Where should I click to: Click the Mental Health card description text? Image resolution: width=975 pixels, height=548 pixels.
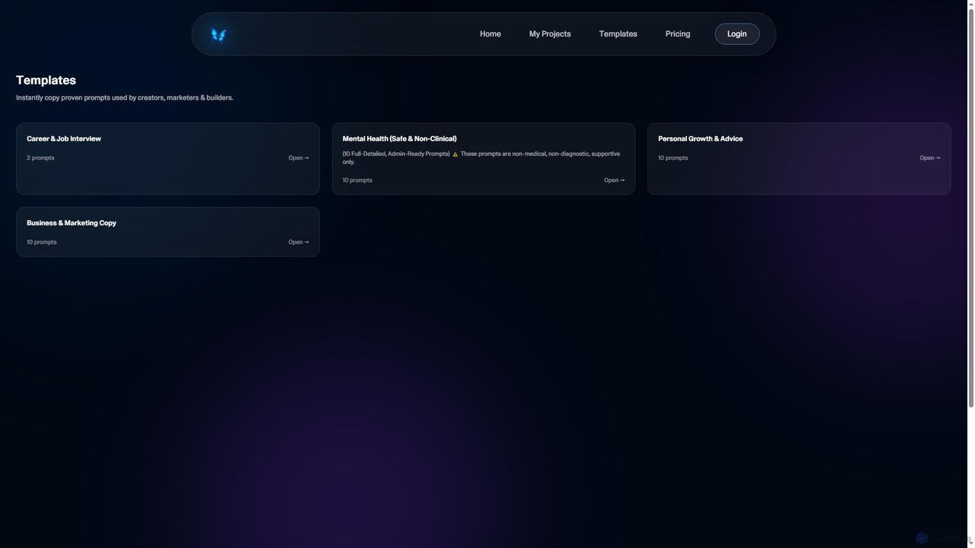[x=481, y=158]
